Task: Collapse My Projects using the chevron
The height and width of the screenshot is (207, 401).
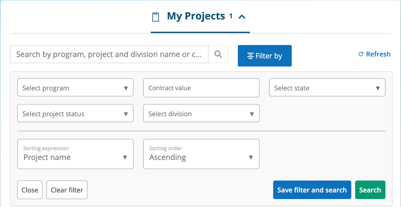Action: [x=242, y=17]
